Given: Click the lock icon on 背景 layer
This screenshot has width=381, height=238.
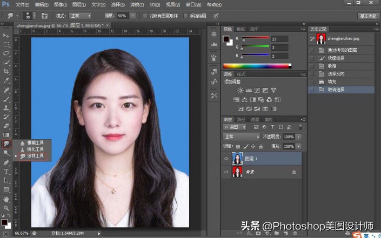Looking at the screenshot, I should pyautogui.click(x=293, y=172).
